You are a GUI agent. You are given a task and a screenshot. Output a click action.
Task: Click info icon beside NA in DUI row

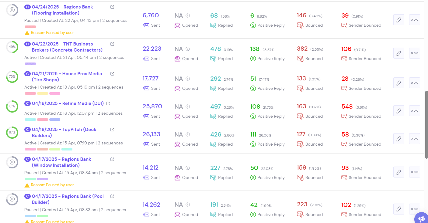click(x=188, y=107)
